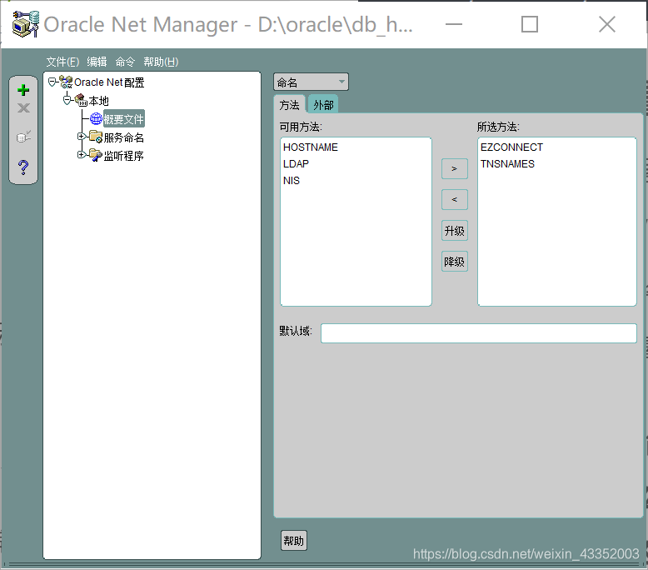Screen dimensions: 648x570
Task: Select EZCONNECT in selected methods
Action: tap(511, 147)
